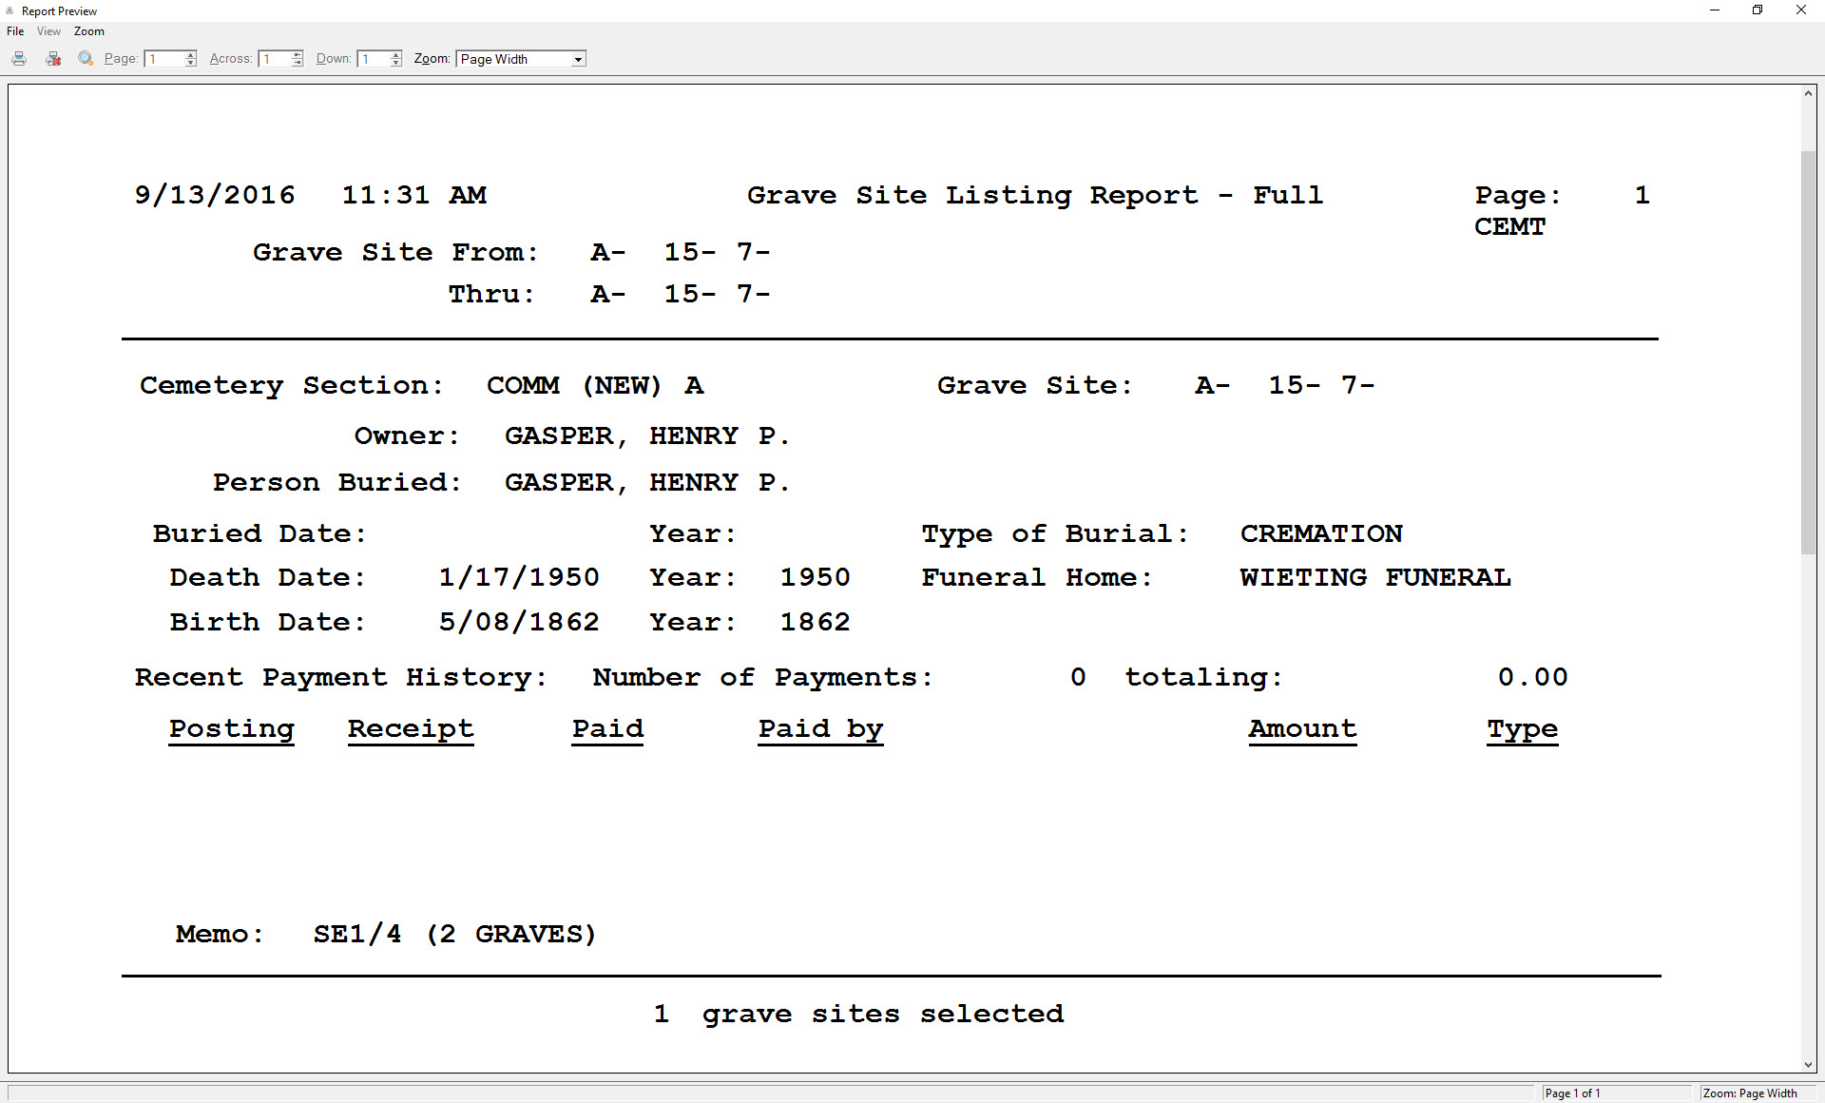The height and width of the screenshot is (1103, 1825).
Task: Click the 'Type' column header
Action: pos(1523,729)
